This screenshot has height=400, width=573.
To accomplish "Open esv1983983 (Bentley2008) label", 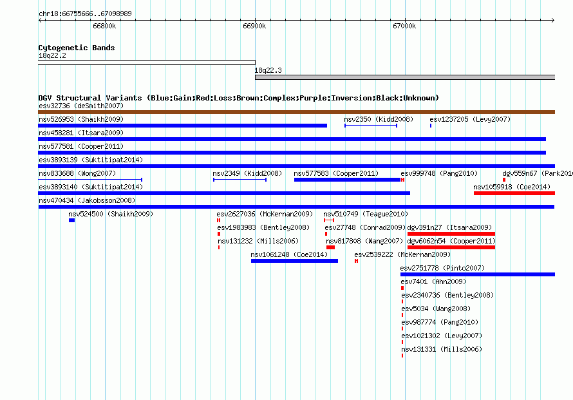I will point(263,228).
